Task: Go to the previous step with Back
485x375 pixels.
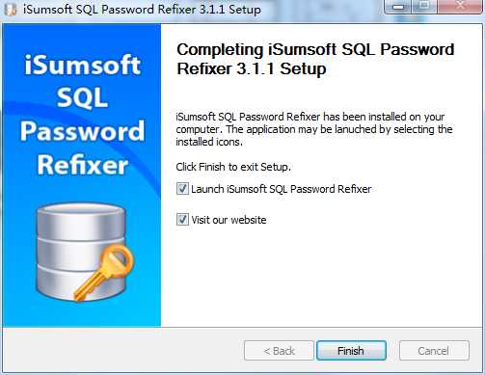Action: (279, 351)
